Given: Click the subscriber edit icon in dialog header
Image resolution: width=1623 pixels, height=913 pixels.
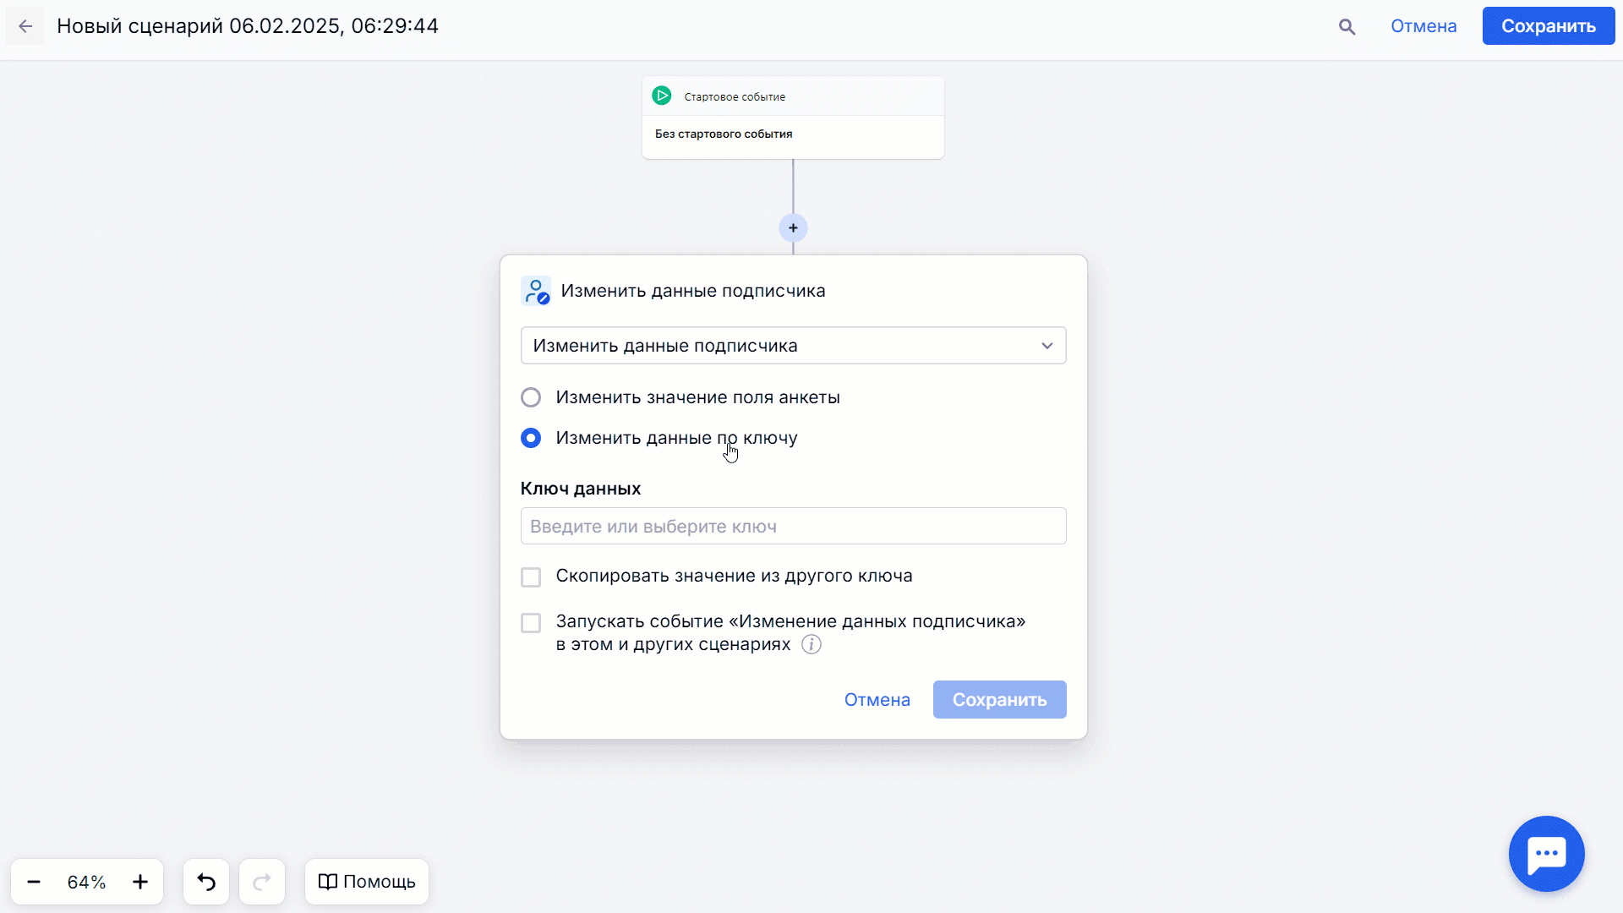Looking at the screenshot, I should [x=536, y=290].
